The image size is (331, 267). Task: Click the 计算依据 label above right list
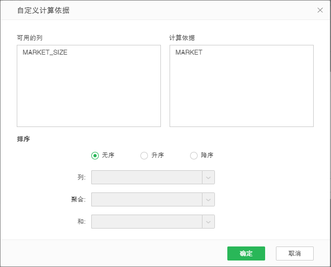182,37
